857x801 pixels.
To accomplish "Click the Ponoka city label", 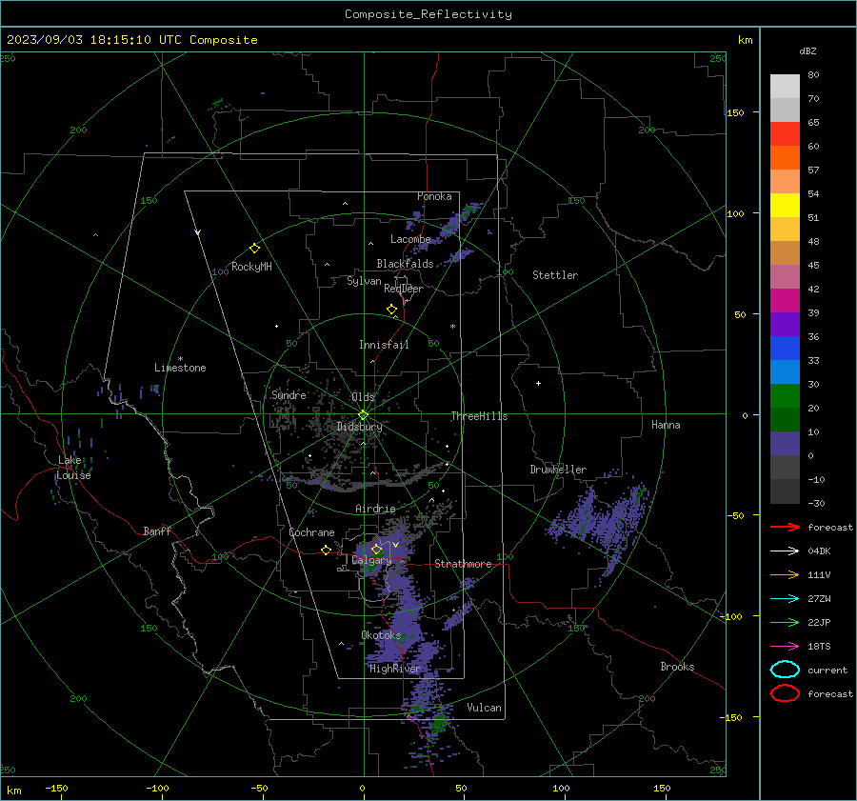I will (x=434, y=196).
